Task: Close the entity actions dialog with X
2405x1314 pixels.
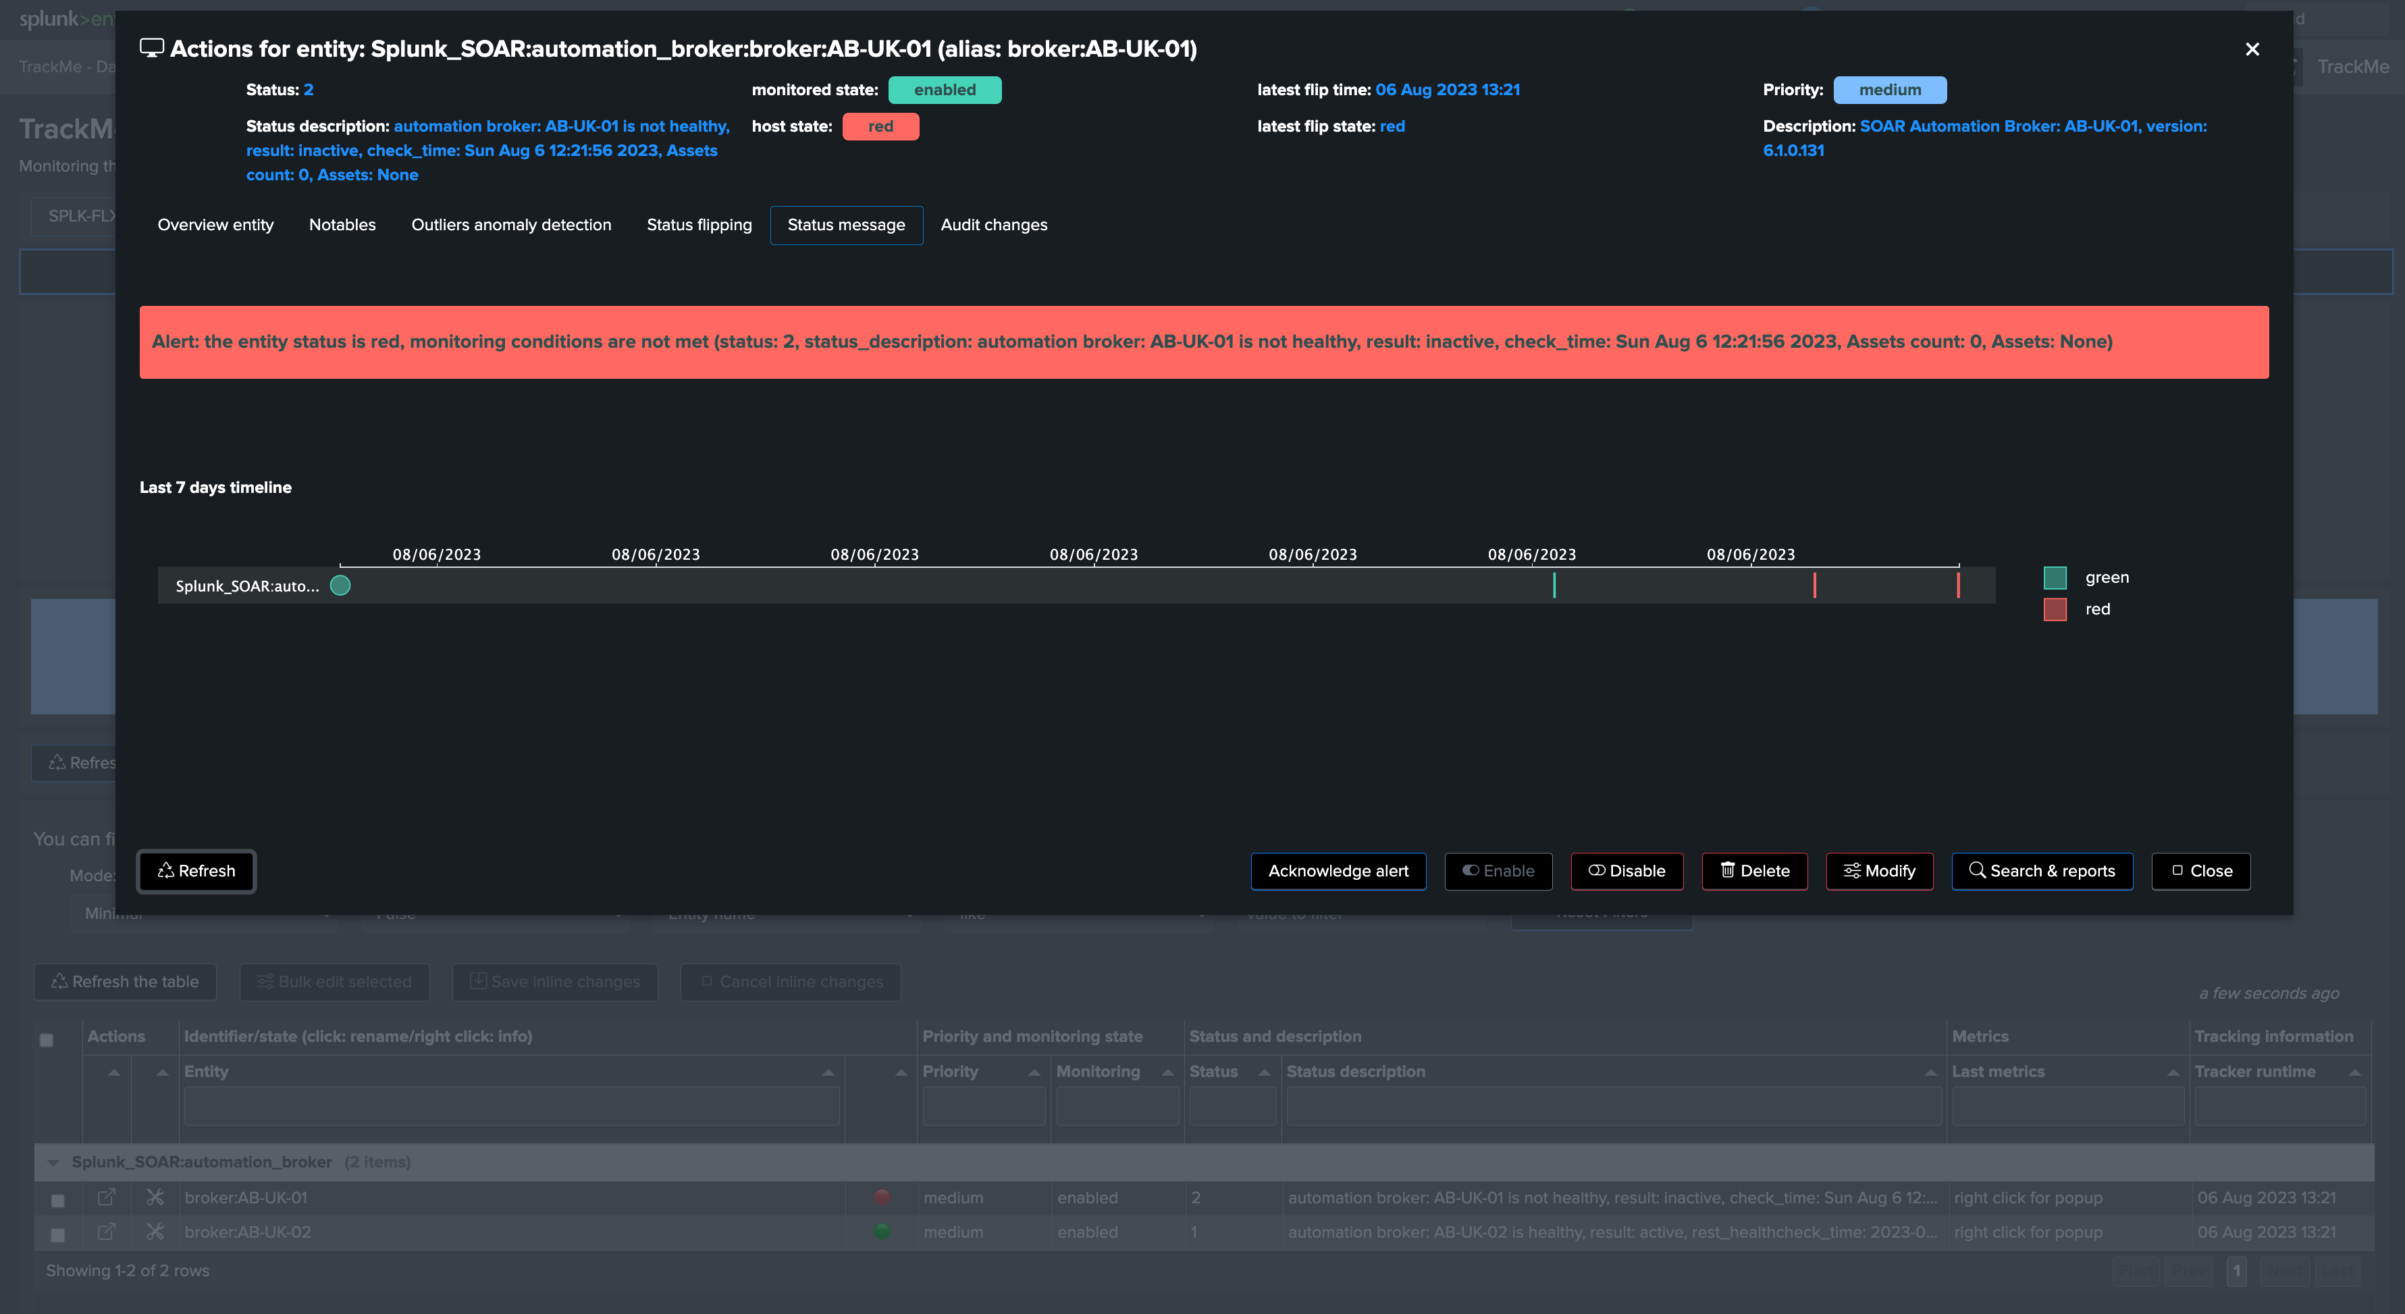Action: (x=2252, y=49)
